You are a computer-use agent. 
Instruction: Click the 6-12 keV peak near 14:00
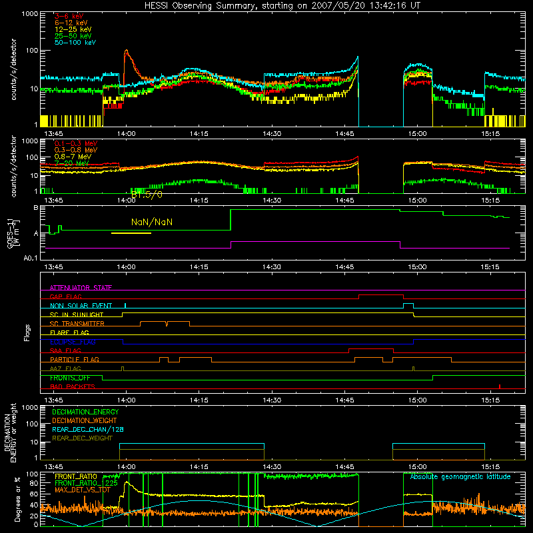pos(127,51)
